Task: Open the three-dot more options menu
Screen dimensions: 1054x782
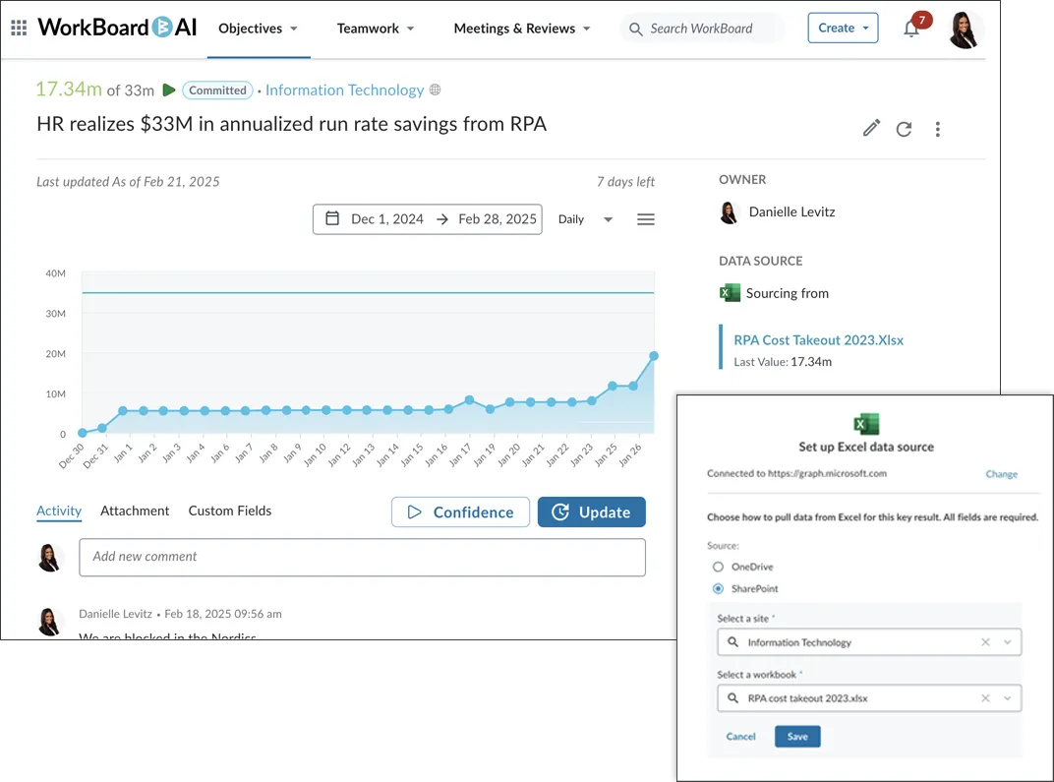Action: tap(937, 129)
